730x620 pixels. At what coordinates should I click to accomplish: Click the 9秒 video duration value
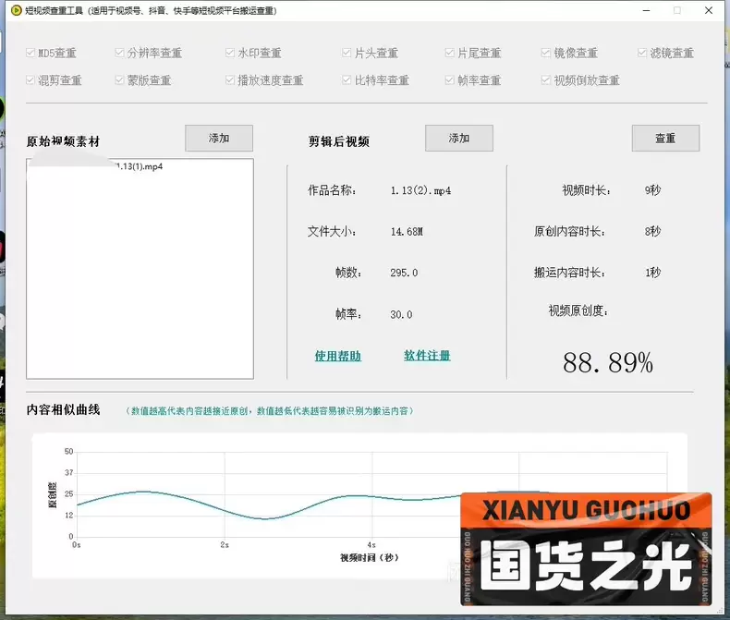pos(652,190)
